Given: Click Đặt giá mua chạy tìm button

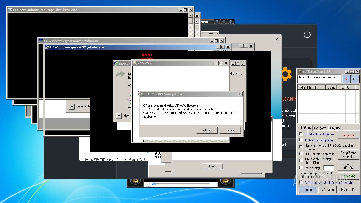Looking at the screenshot, I should (x=349, y=155).
